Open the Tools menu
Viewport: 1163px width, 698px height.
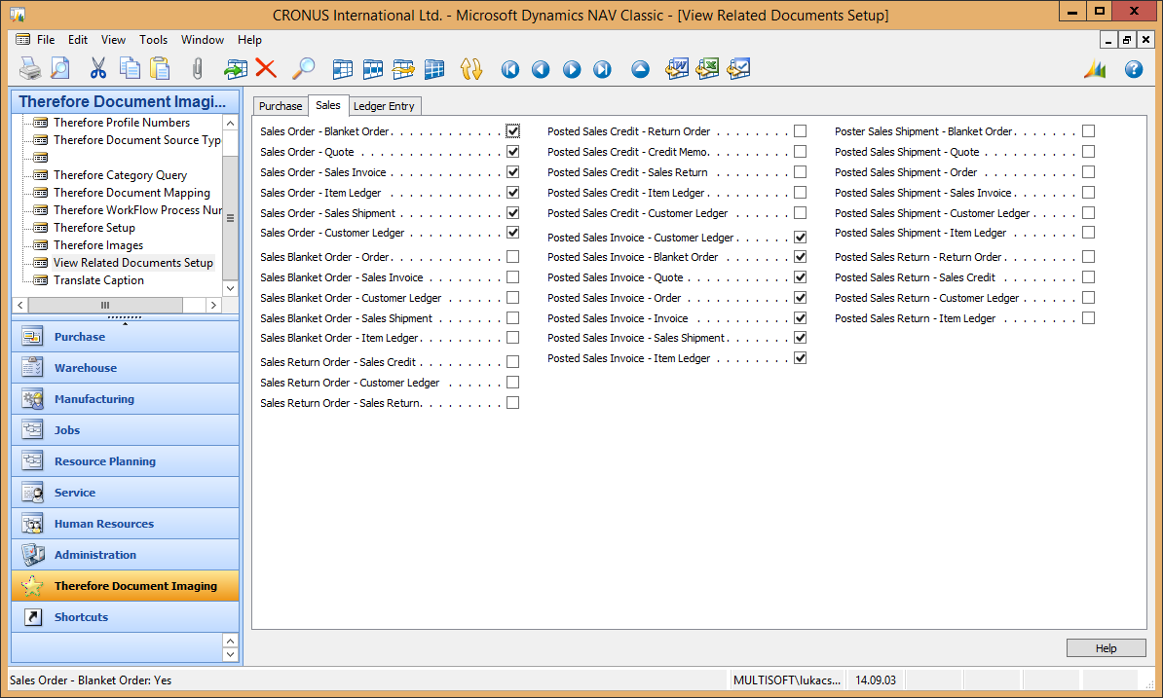(x=153, y=40)
